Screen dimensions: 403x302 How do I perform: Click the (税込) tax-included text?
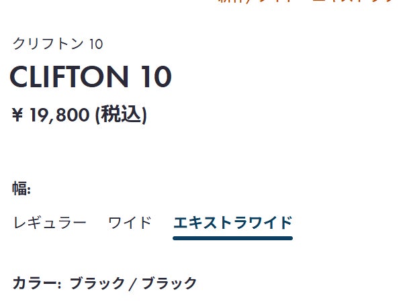(x=120, y=115)
